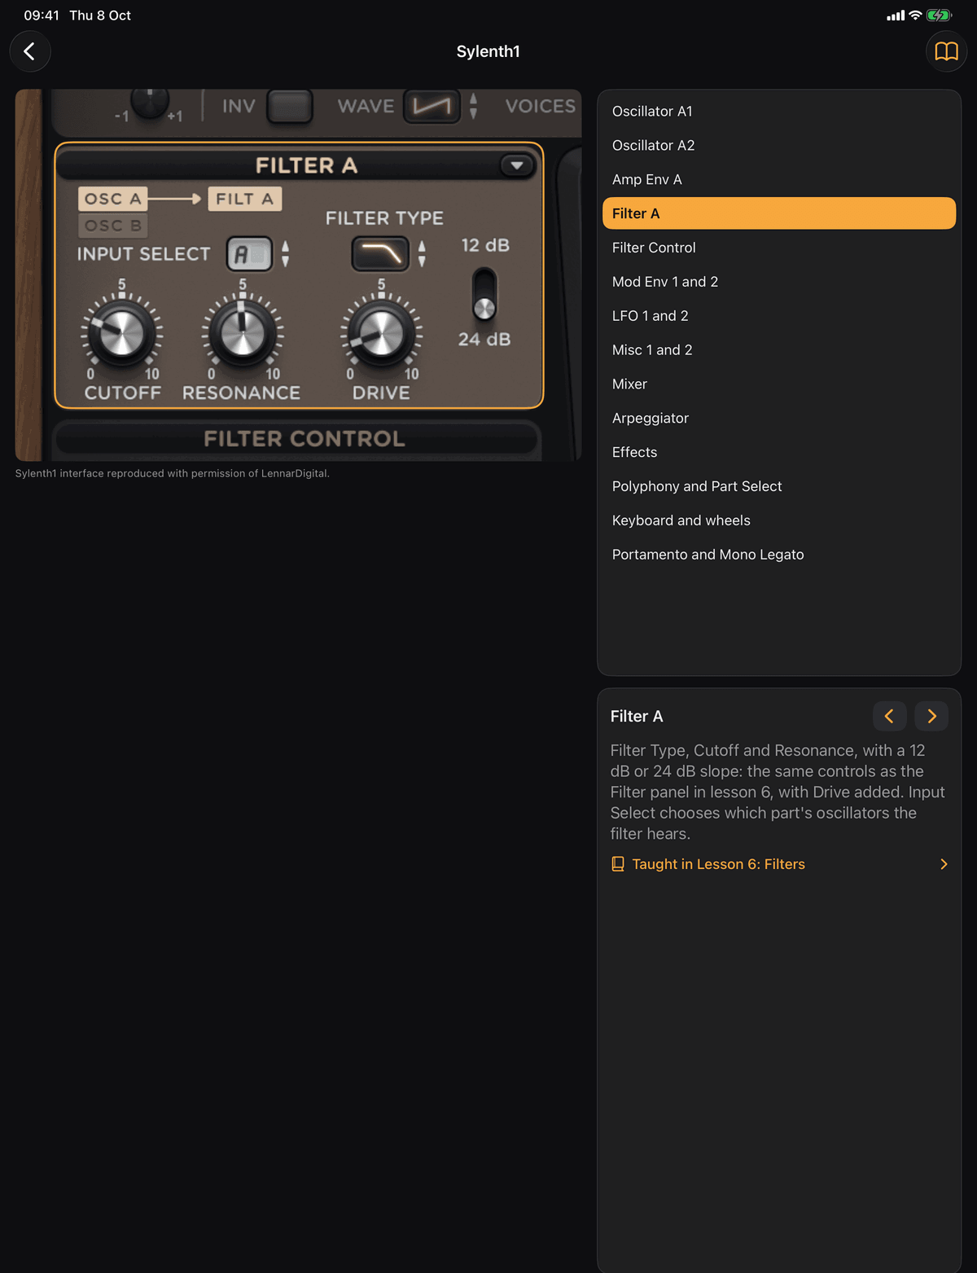Click the Wi-Fi status icon
977x1273 pixels.
[x=915, y=15]
